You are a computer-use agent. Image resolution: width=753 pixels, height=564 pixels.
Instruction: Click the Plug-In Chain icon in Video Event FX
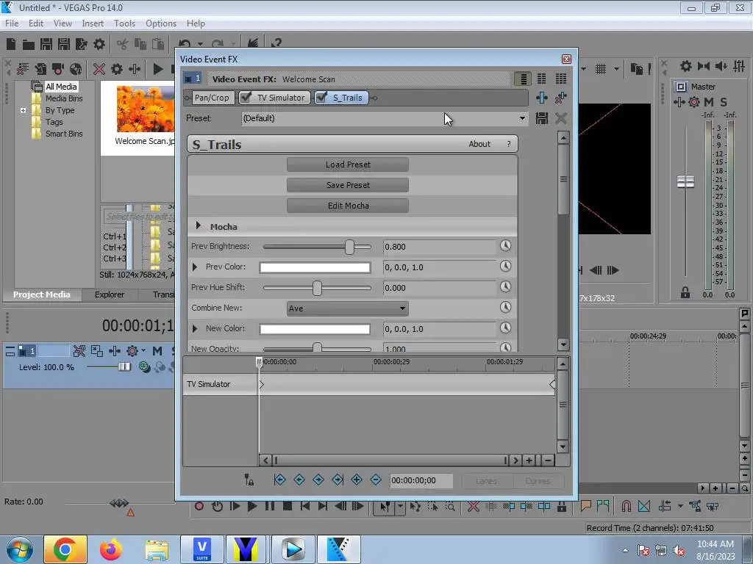tap(542, 98)
